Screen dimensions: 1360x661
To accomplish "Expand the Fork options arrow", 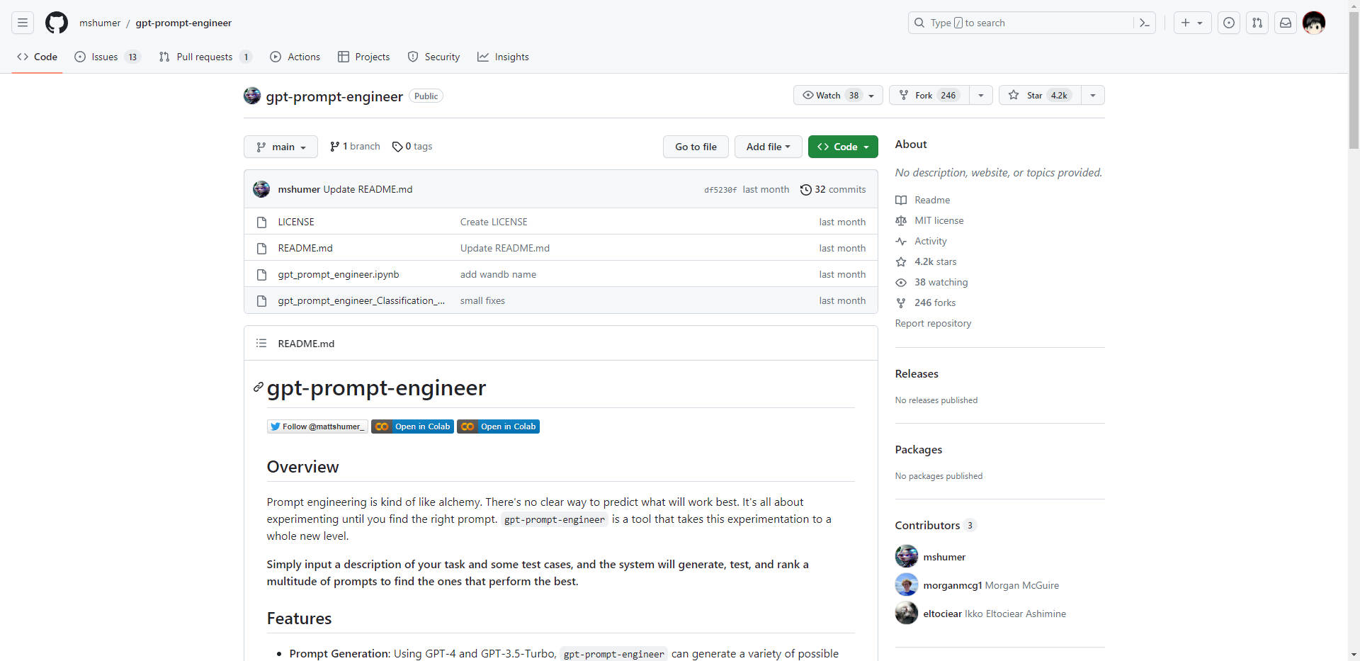I will pos(981,95).
